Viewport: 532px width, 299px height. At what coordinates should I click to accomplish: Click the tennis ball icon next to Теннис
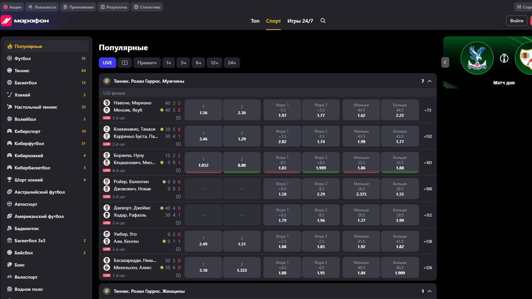(x=10, y=71)
